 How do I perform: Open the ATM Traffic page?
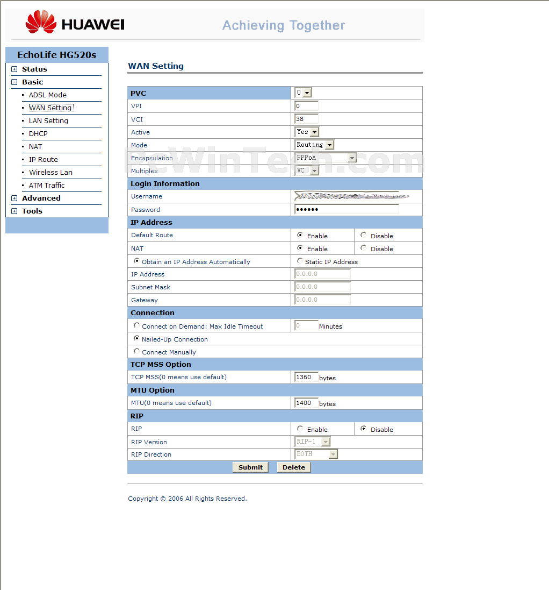(x=47, y=185)
